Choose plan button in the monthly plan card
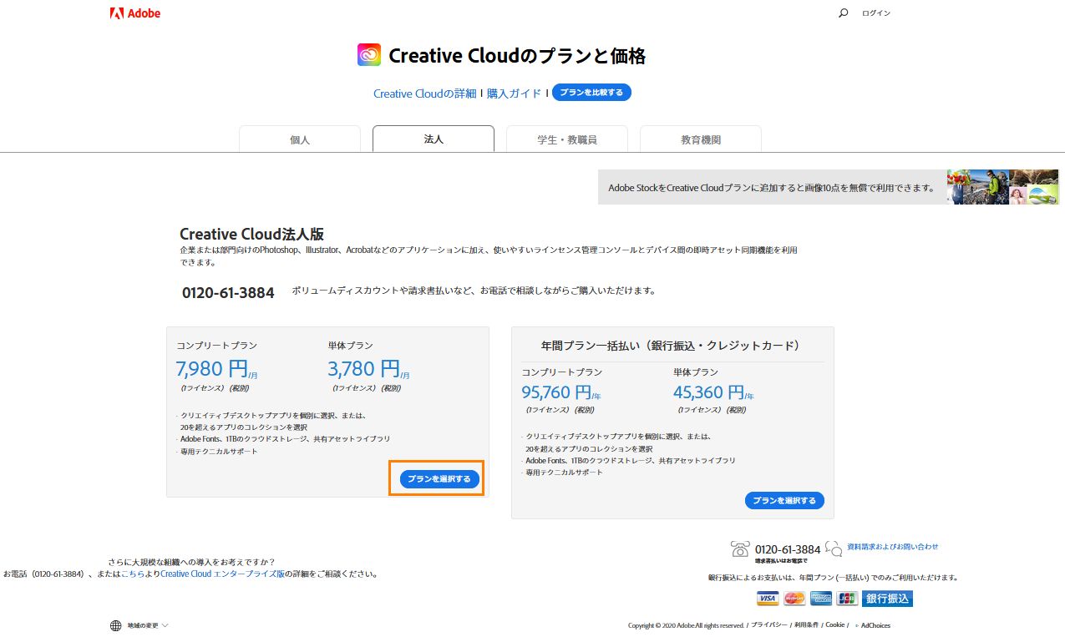The width and height of the screenshot is (1065, 637). (440, 479)
